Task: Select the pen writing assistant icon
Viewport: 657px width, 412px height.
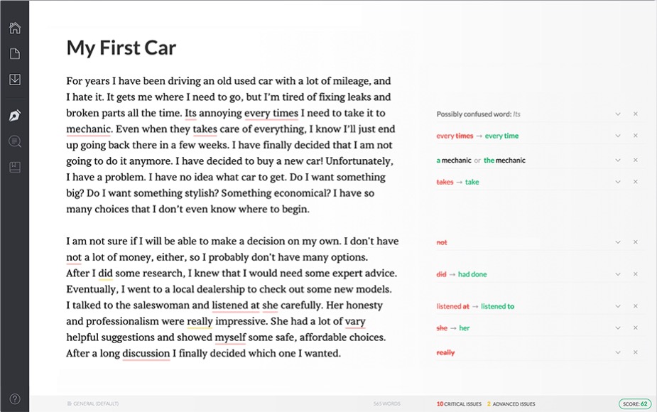Action: click(14, 116)
